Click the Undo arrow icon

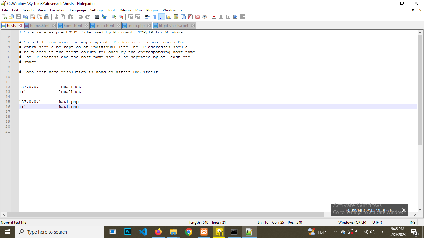point(80,17)
